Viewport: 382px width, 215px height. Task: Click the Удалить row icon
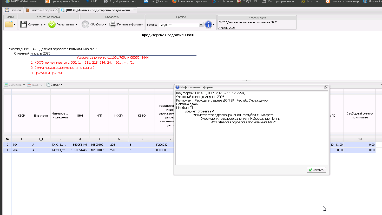click(x=29, y=85)
